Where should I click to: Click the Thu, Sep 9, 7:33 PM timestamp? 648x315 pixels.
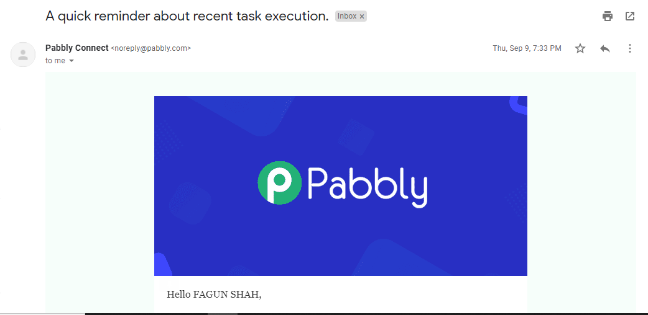(x=527, y=48)
